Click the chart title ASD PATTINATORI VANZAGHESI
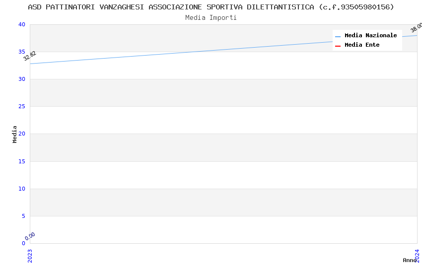The height and width of the screenshot is (273, 422). 211,7
